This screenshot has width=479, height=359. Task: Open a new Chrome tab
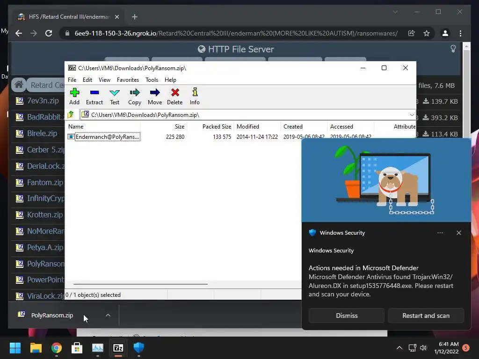click(134, 17)
